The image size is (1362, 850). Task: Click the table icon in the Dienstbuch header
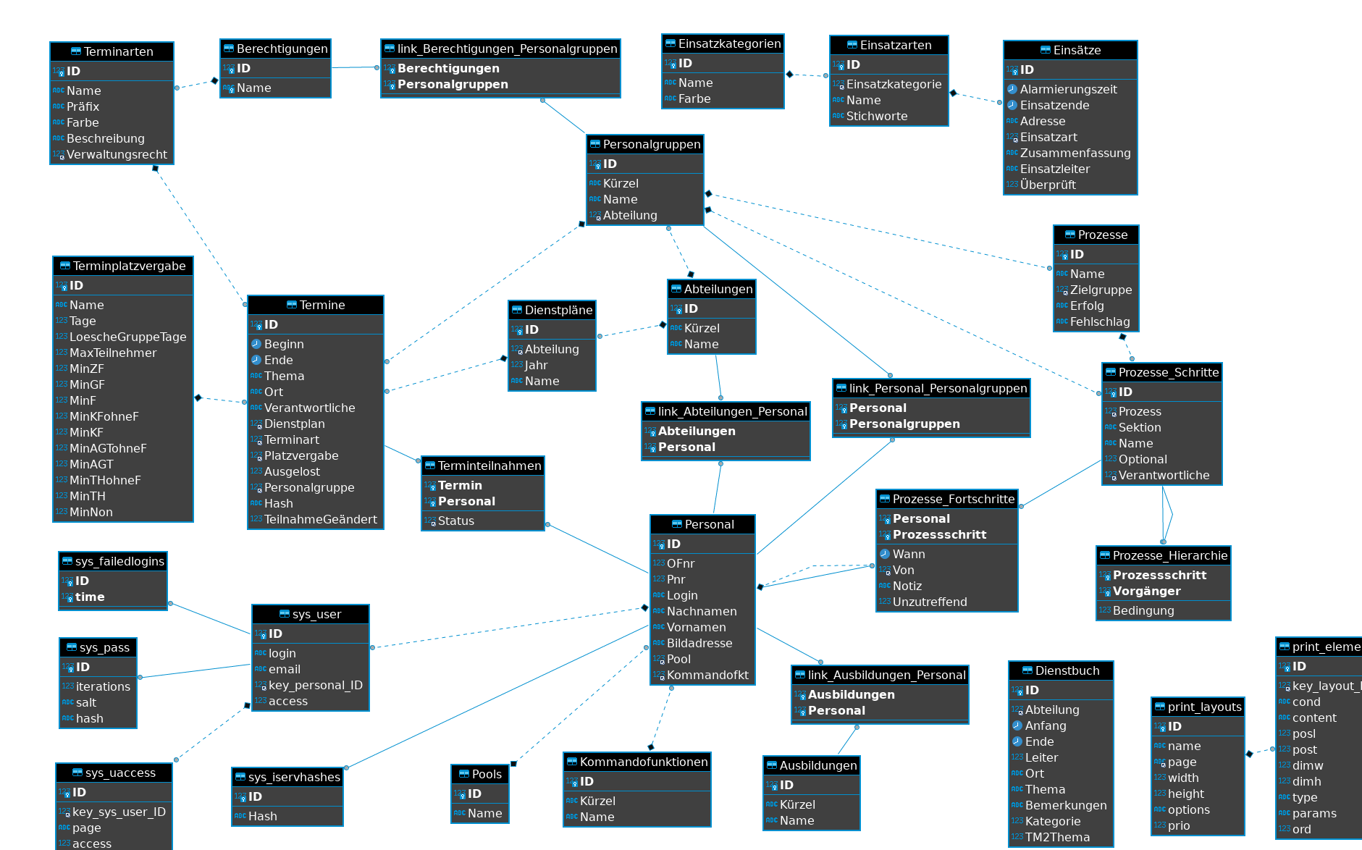coord(1027,670)
